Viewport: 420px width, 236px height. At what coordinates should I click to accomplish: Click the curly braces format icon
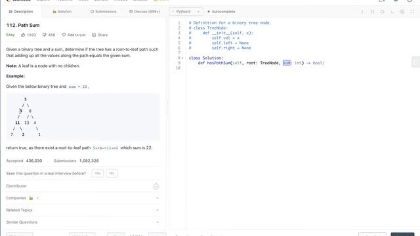[372, 12]
